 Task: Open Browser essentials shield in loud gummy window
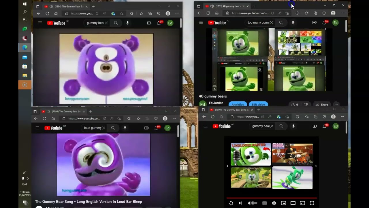[x=156, y=118]
